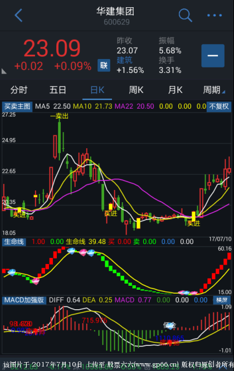Open the 生命线 indicator selector
Viewport: 234px width, 371px height.
pyautogui.click(x=14, y=242)
